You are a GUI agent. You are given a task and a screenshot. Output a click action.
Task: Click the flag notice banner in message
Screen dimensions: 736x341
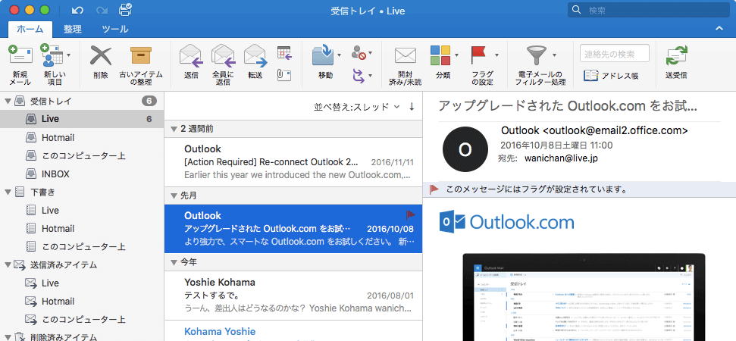point(579,189)
